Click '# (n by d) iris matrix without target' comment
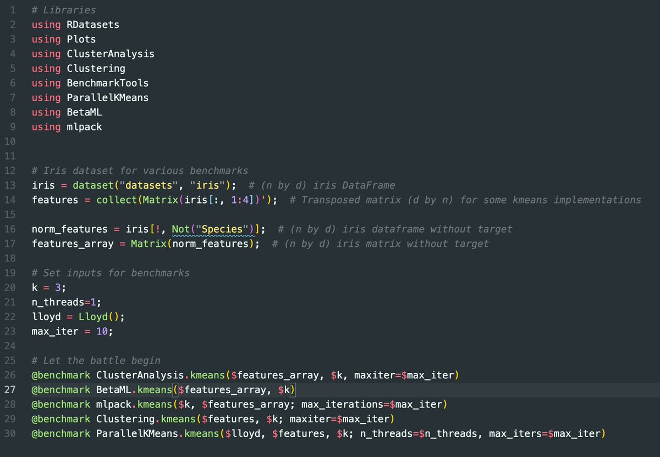The image size is (660, 457). tap(380, 244)
